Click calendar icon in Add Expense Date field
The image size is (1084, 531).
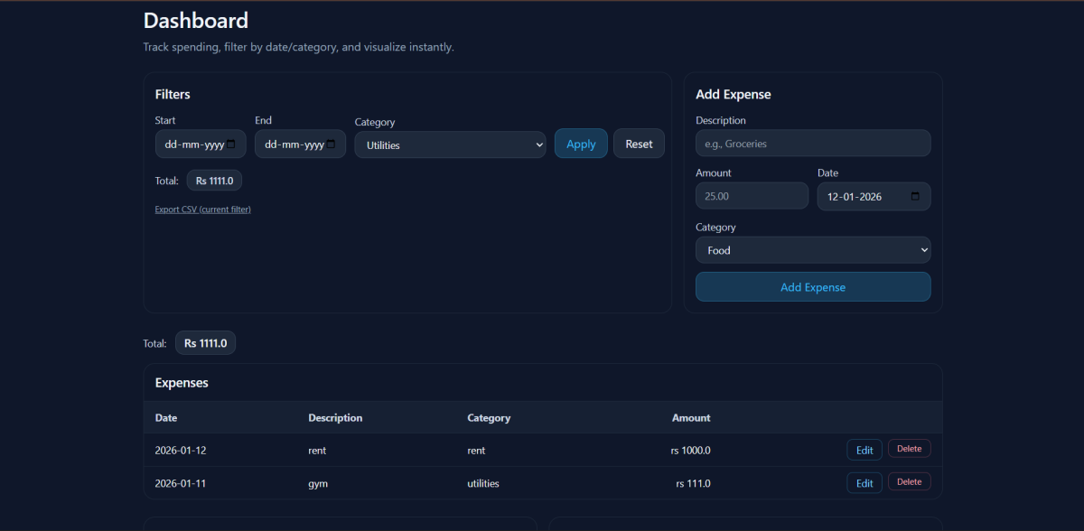click(915, 197)
